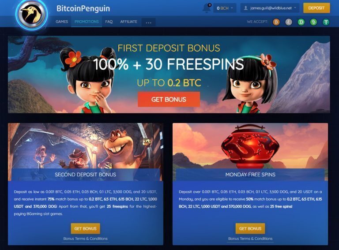Click the orange Bitcoin coin icon

pos(276,22)
